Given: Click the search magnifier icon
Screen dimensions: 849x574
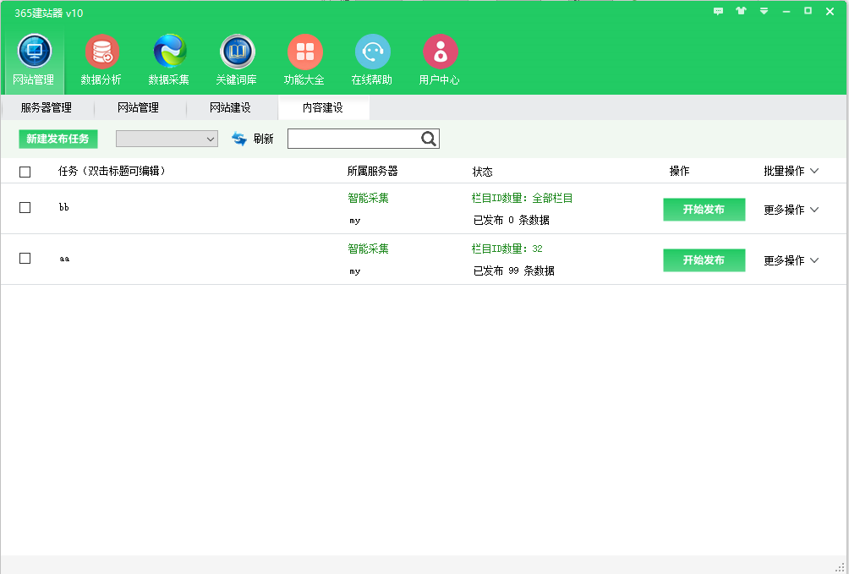Looking at the screenshot, I should 428,139.
